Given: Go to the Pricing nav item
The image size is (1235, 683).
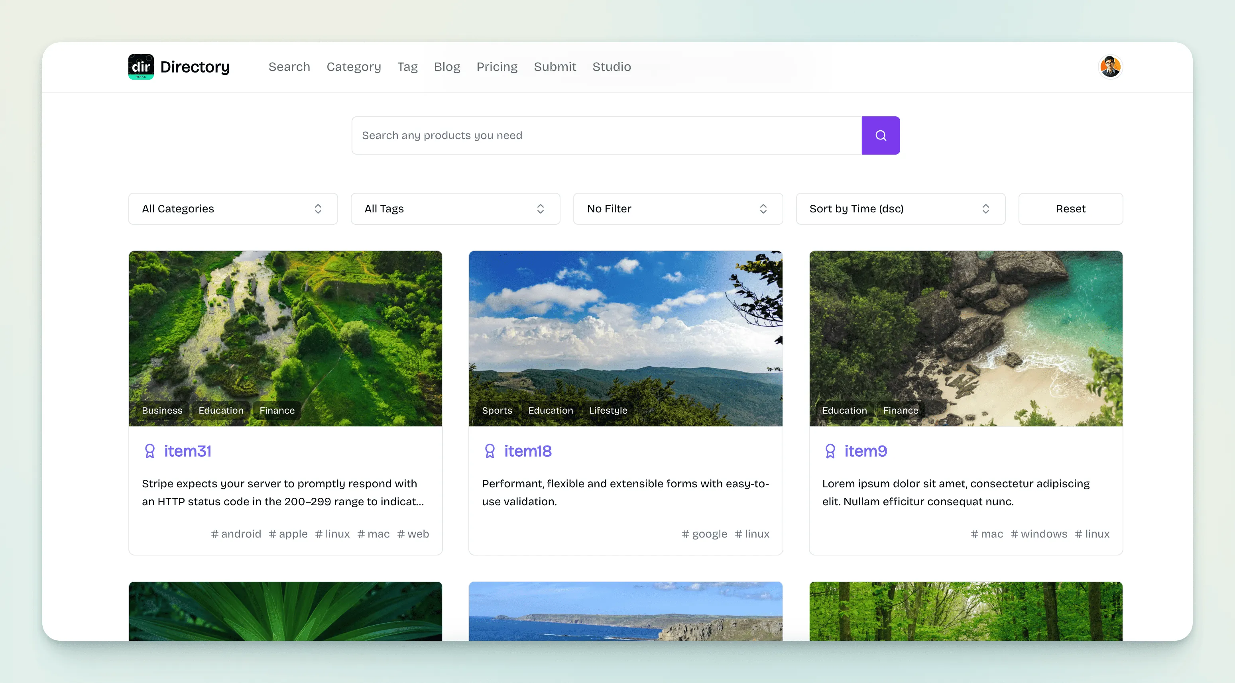Looking at the screenshot, I should click(x=497, y=67).
